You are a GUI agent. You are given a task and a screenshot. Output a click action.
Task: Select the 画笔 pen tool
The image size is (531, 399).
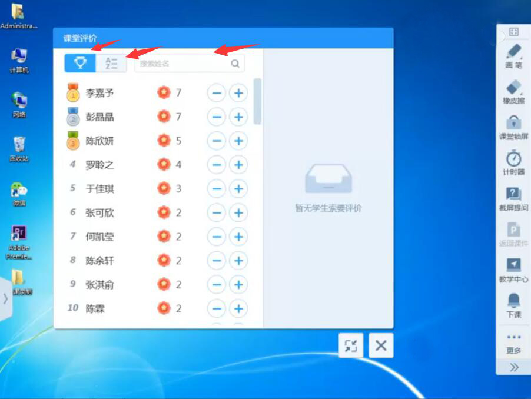[514, 56]
